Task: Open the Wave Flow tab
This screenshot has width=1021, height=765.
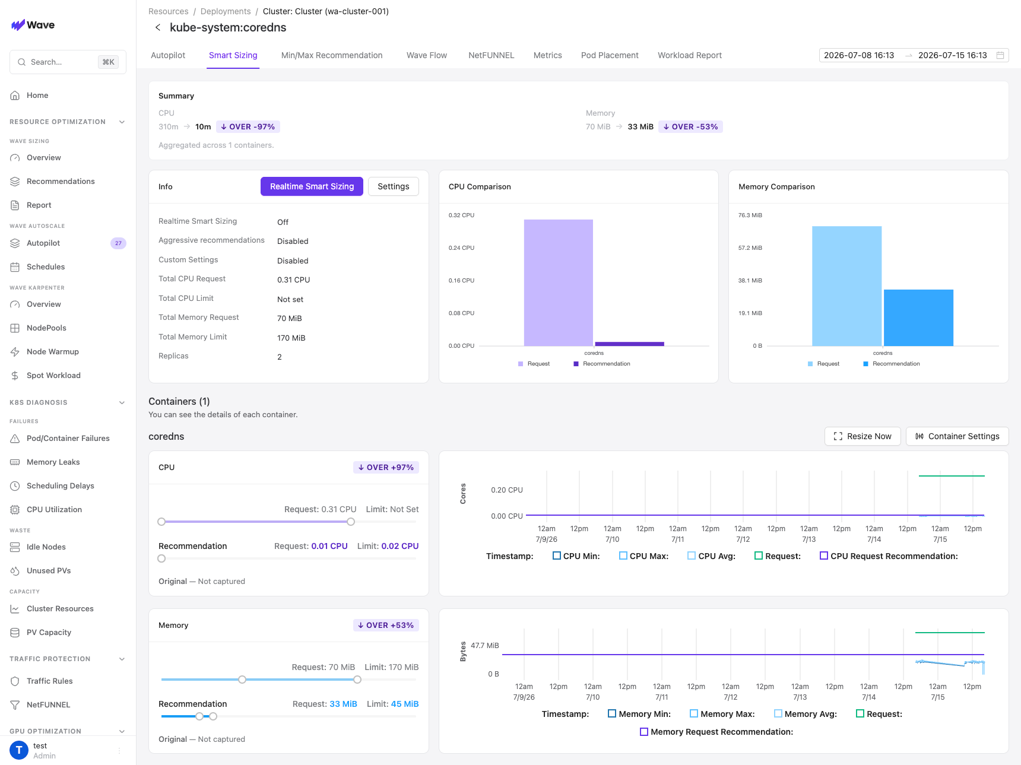Action: (427, 55)
